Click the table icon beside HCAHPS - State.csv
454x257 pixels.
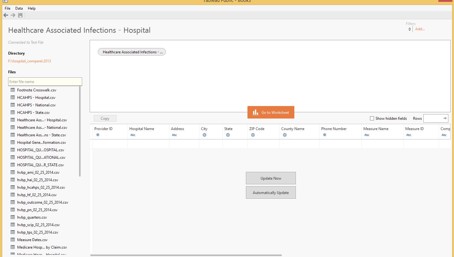coord(13,112)
